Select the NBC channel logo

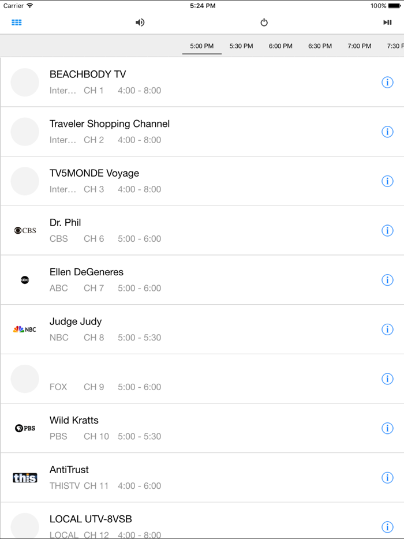(x=25, y=329)
